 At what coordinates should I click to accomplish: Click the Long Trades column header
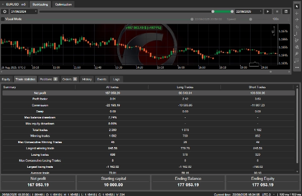tap(185, 87)
